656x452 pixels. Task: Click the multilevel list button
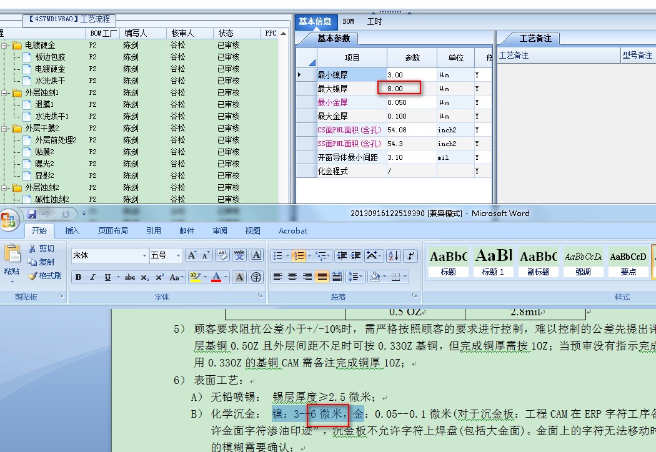pyautogui.click(x=321, y=255)
